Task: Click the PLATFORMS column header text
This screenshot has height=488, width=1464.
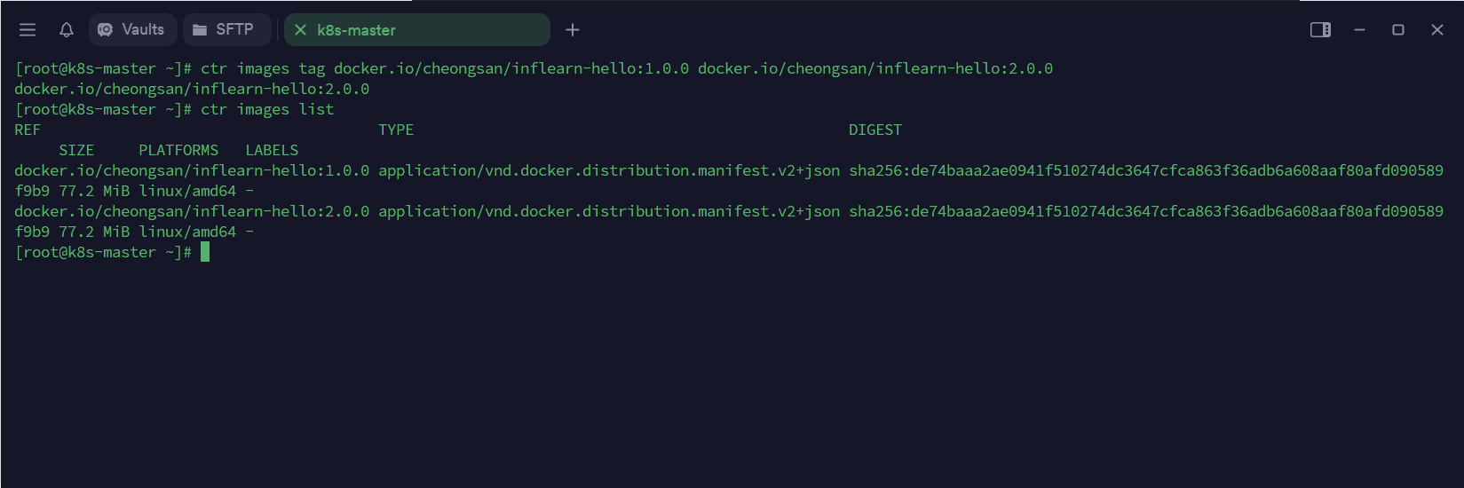Action: (178, 151)
